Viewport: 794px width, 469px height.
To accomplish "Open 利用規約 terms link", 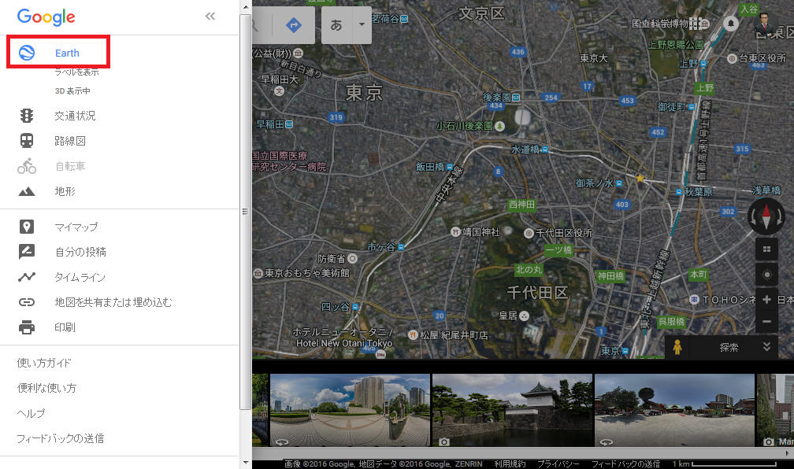I will pos(510,463).
